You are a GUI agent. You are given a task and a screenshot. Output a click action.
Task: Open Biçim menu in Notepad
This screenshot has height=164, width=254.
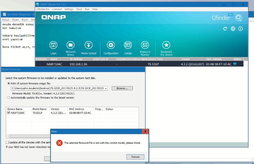point(25,20)
